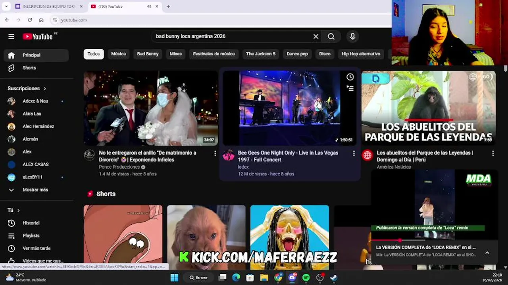Open options for Bee Gees video
The height and width of the screenshot is (285, 508).
pyautogui.click(x=354, y=153)
